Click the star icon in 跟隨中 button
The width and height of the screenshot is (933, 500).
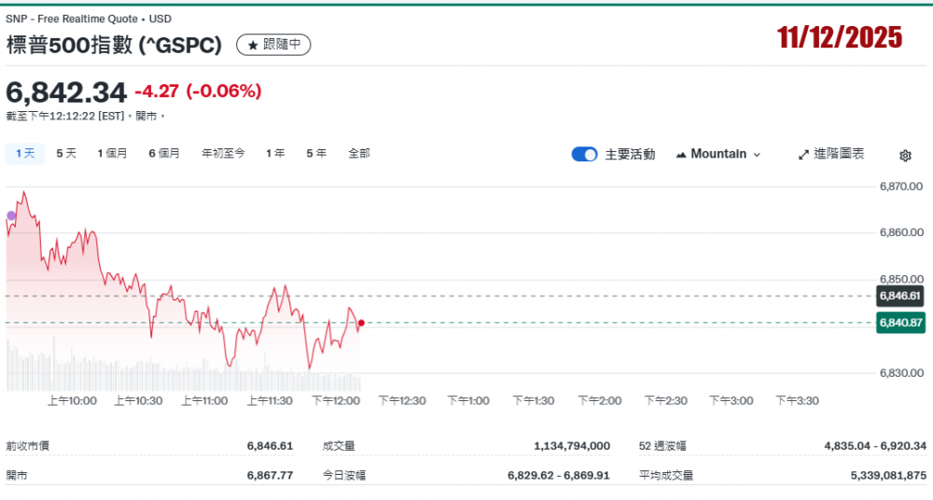coord(252,45)
